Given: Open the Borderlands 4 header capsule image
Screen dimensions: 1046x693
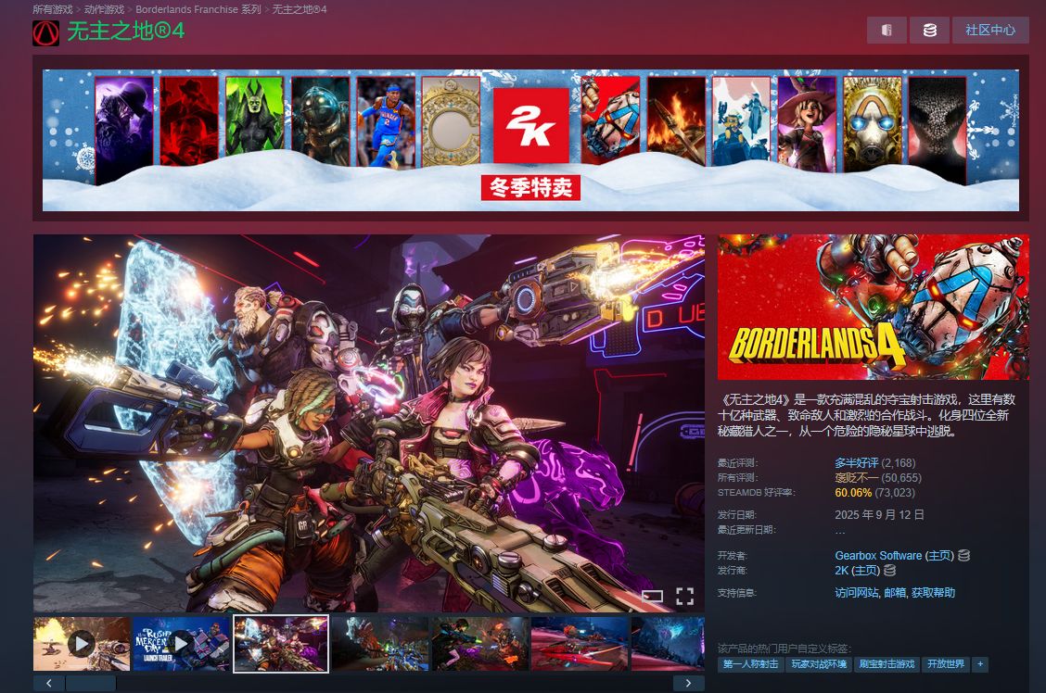Looking at the screenshot, I should (874, 308).
